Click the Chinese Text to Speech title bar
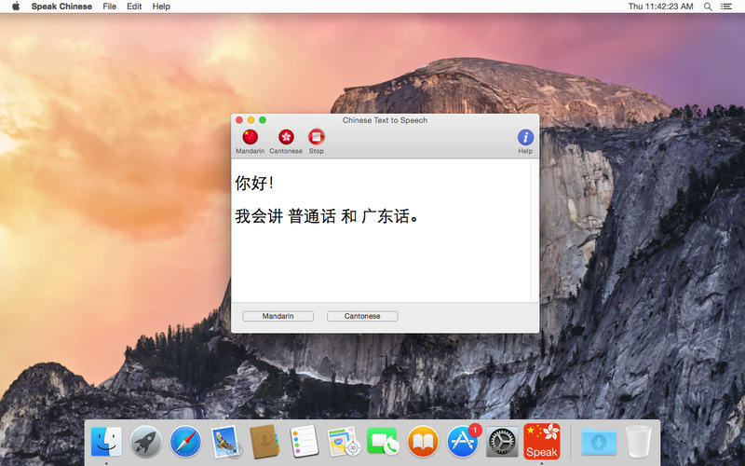Screen dimensions: 745x466 pyautogui.click(x=385, y=120)
